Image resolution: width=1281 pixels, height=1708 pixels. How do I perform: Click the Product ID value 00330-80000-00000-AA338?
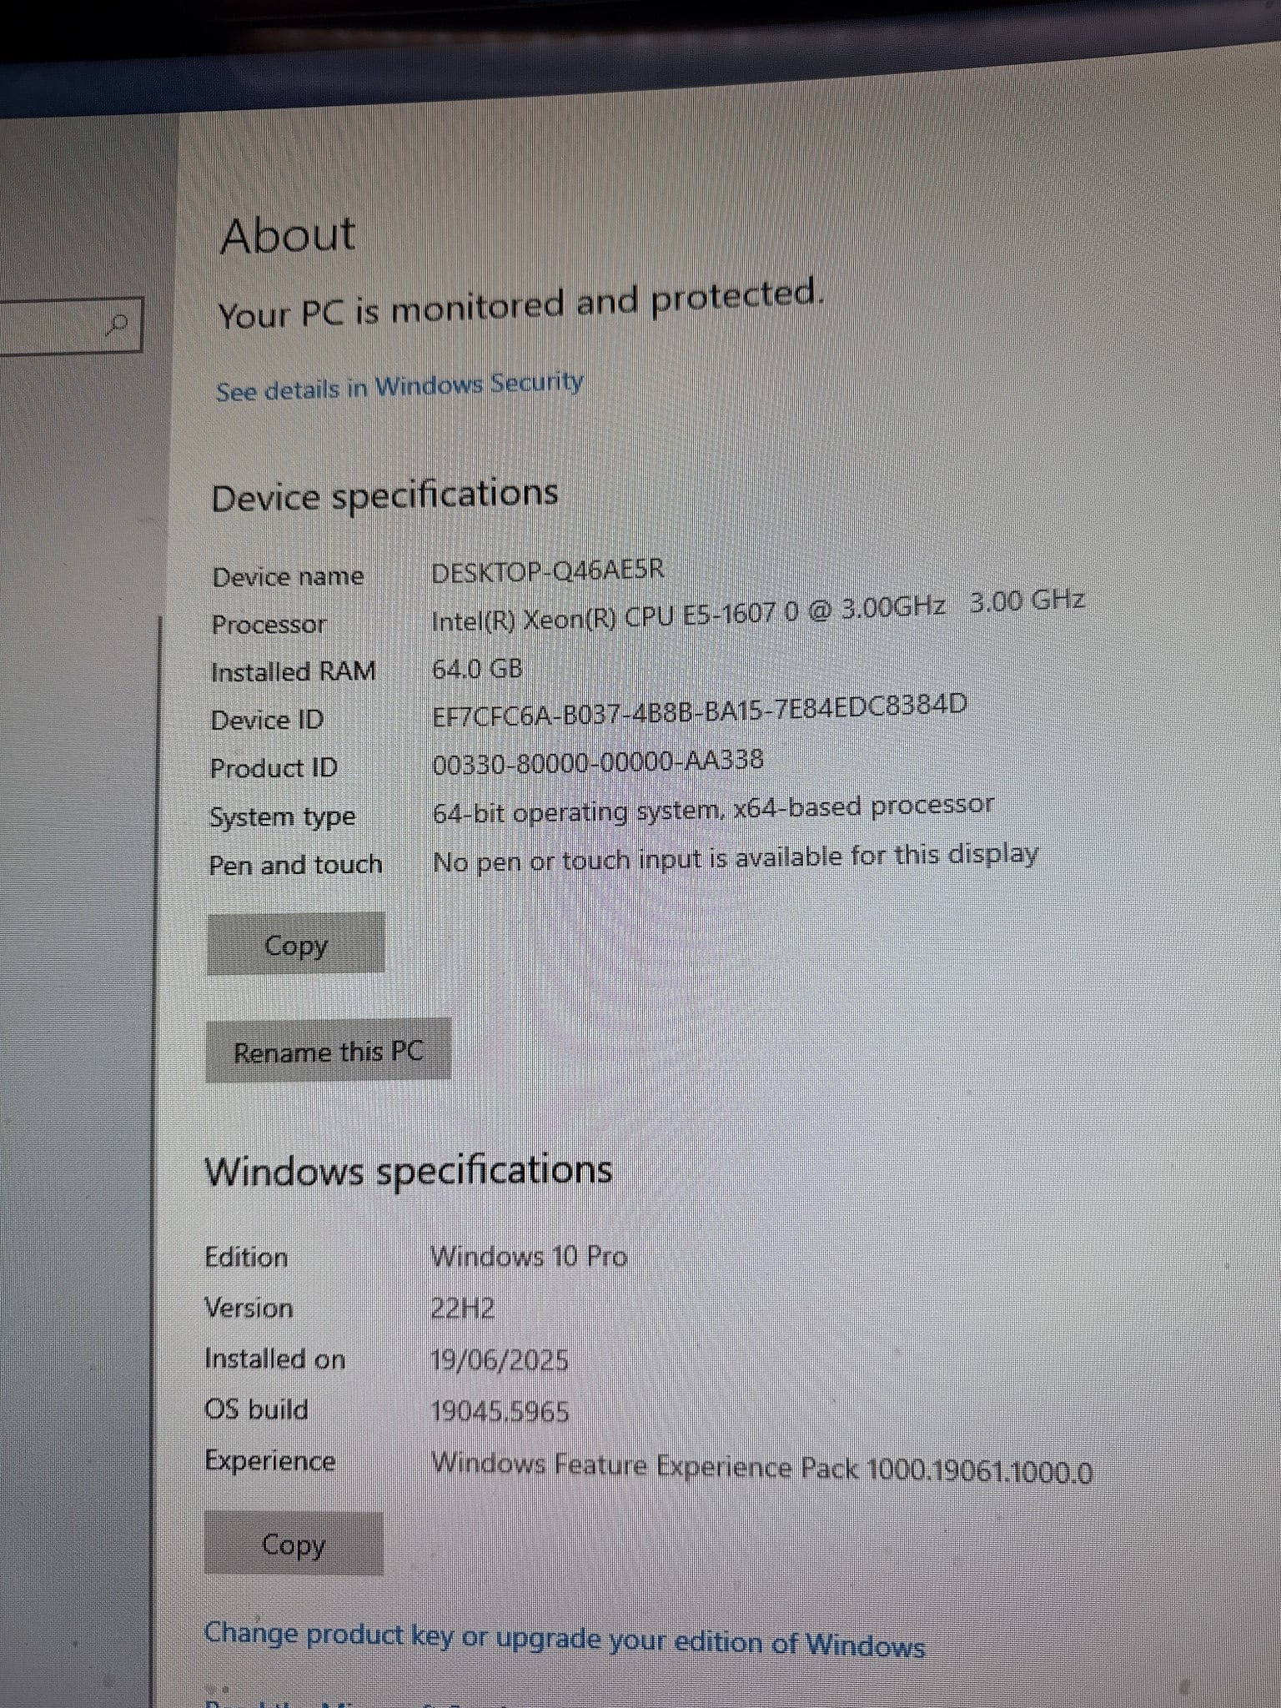click(597, 762)
